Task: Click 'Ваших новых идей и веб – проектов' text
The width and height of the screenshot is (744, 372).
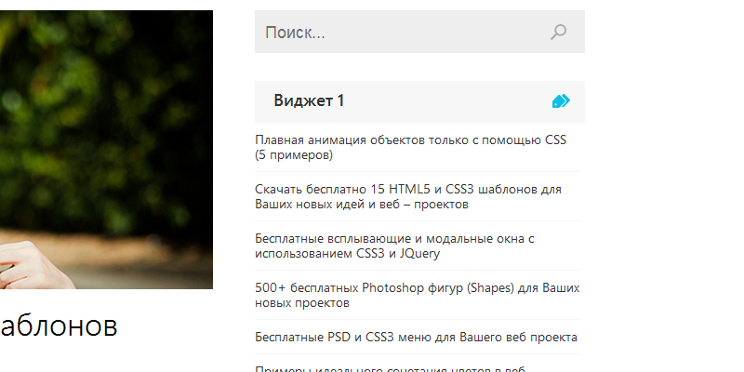Action: [x=362, y=204]
